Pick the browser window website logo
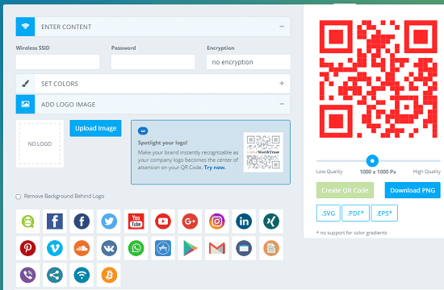444x290 pixels. point(244,248)
